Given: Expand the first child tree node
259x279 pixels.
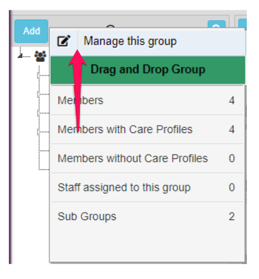Looking at the screenshot, I should pos(39,76).
